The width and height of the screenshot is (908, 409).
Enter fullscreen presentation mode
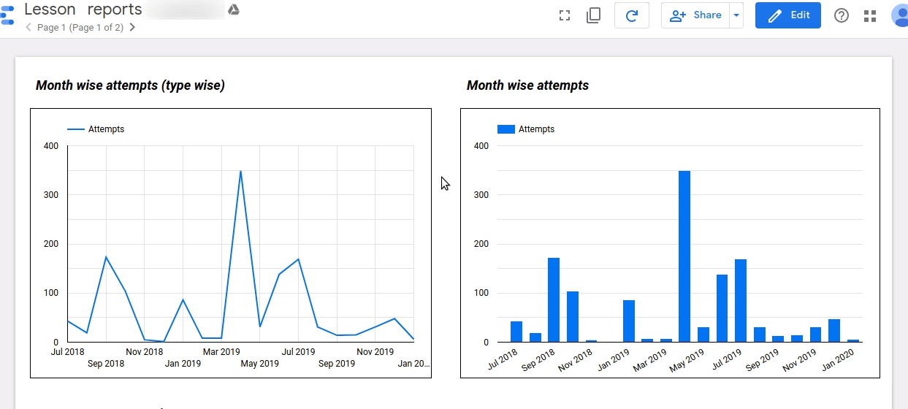click(564, 15)
